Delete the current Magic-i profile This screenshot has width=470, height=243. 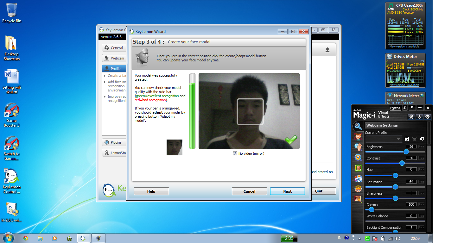tap(414, 139)
